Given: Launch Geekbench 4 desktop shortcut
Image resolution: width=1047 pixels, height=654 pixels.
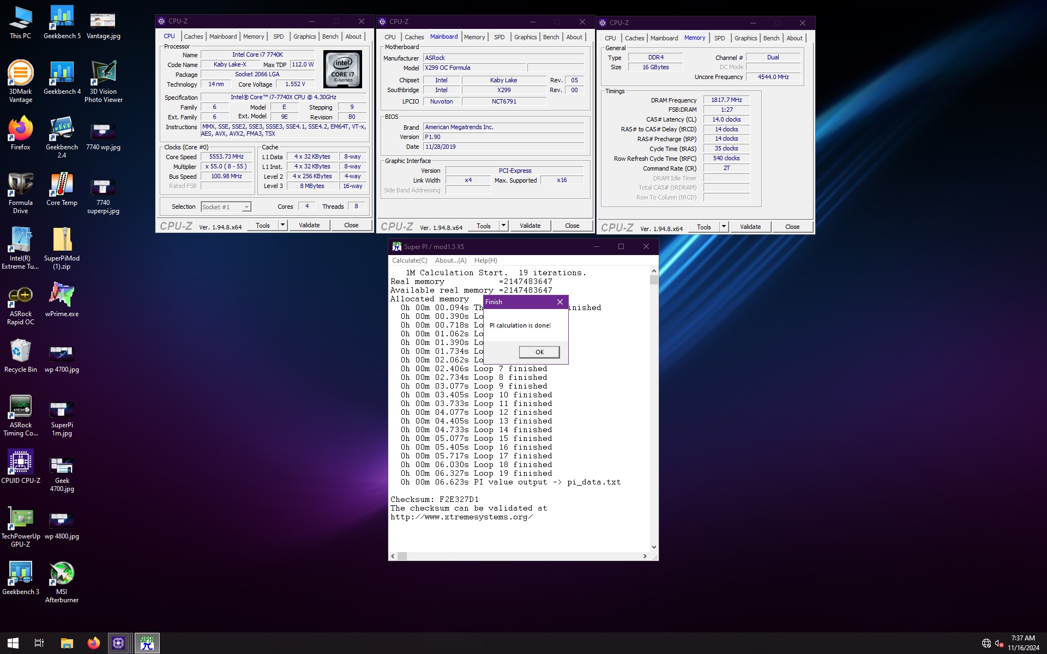Looking at the screenshot, I should point(62,78).
